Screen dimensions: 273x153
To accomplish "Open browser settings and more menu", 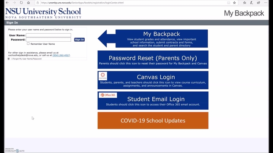I will coord(266,3).
